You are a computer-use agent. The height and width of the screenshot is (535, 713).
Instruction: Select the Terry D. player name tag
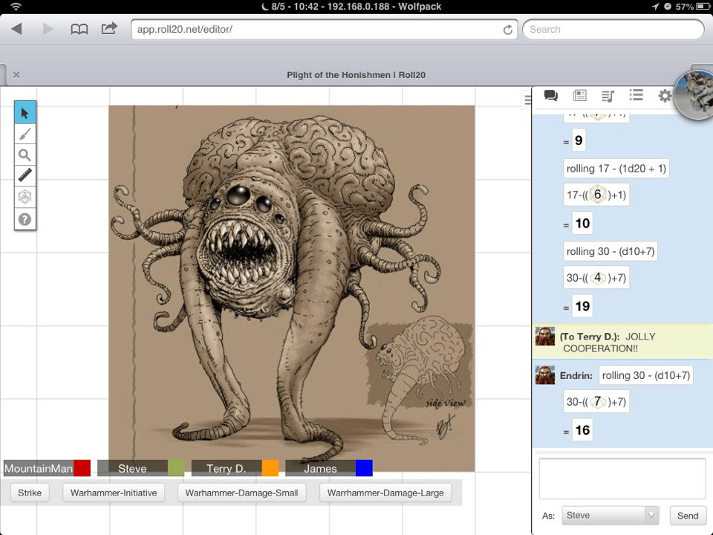[227, 469]
